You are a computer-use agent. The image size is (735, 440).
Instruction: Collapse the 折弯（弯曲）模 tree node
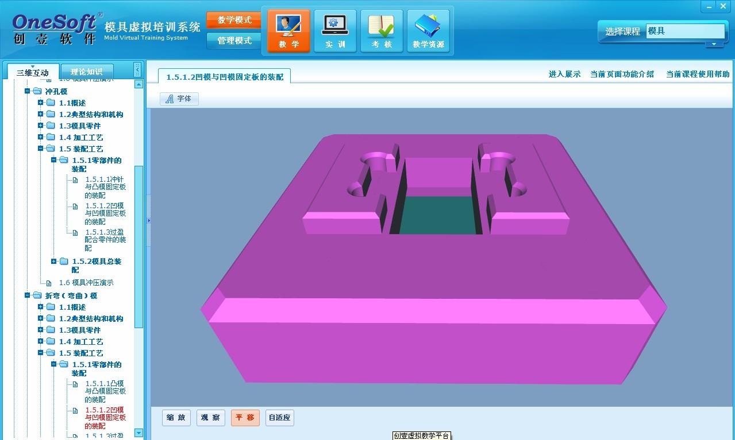(27, 295)
